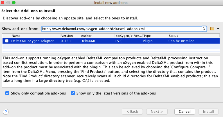Click the Install button
The height and width of the screenshot is (117, 223).
(x=208, y=112)
